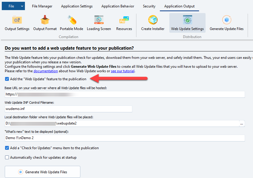Open the documentation link
This screenshot has height=178, width=253.
(x=45, y=71)
